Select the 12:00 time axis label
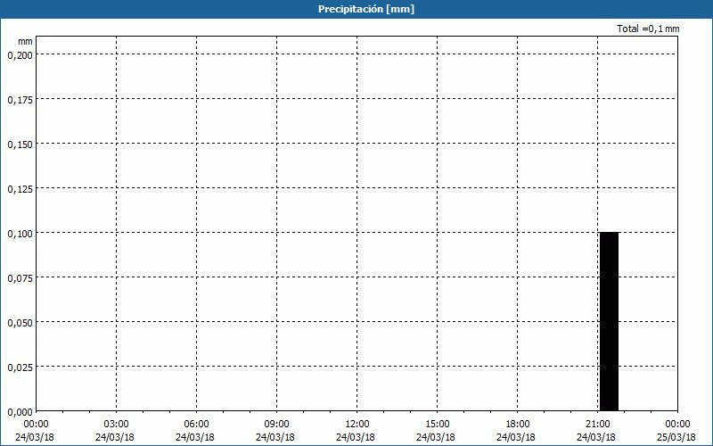Screen dimensions: 713x446 356,424
